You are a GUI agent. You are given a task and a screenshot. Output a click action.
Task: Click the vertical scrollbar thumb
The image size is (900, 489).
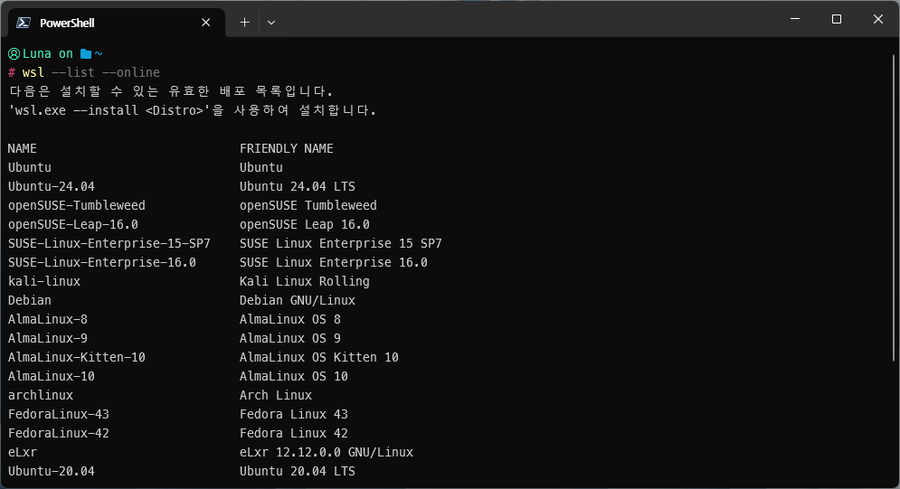[894, 208]
